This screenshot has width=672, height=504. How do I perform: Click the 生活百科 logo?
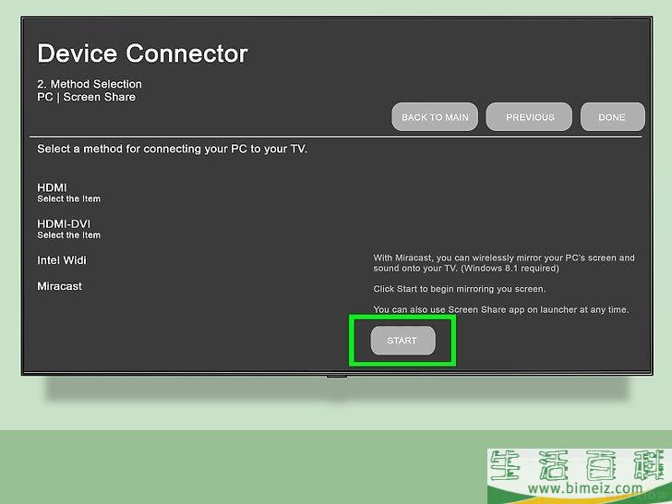(576, 464)
